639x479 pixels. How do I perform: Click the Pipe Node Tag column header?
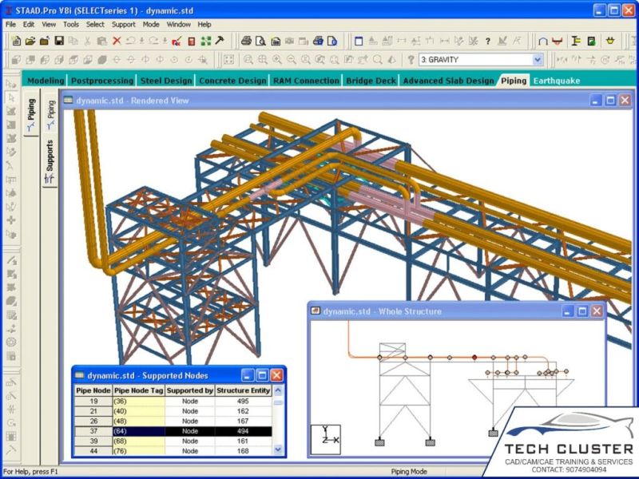click(x=138, y=390)
